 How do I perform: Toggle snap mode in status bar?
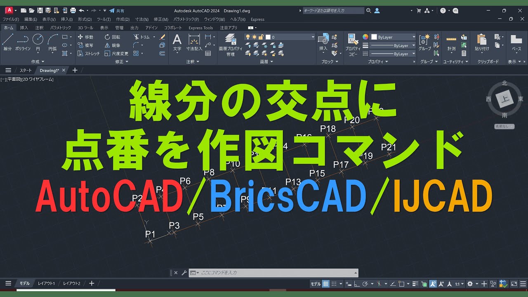(x=335, y=284)
